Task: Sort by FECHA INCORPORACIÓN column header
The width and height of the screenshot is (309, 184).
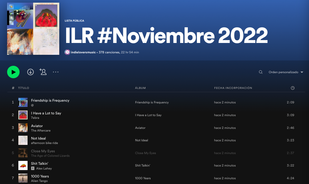Action: (x=233, y=88)
